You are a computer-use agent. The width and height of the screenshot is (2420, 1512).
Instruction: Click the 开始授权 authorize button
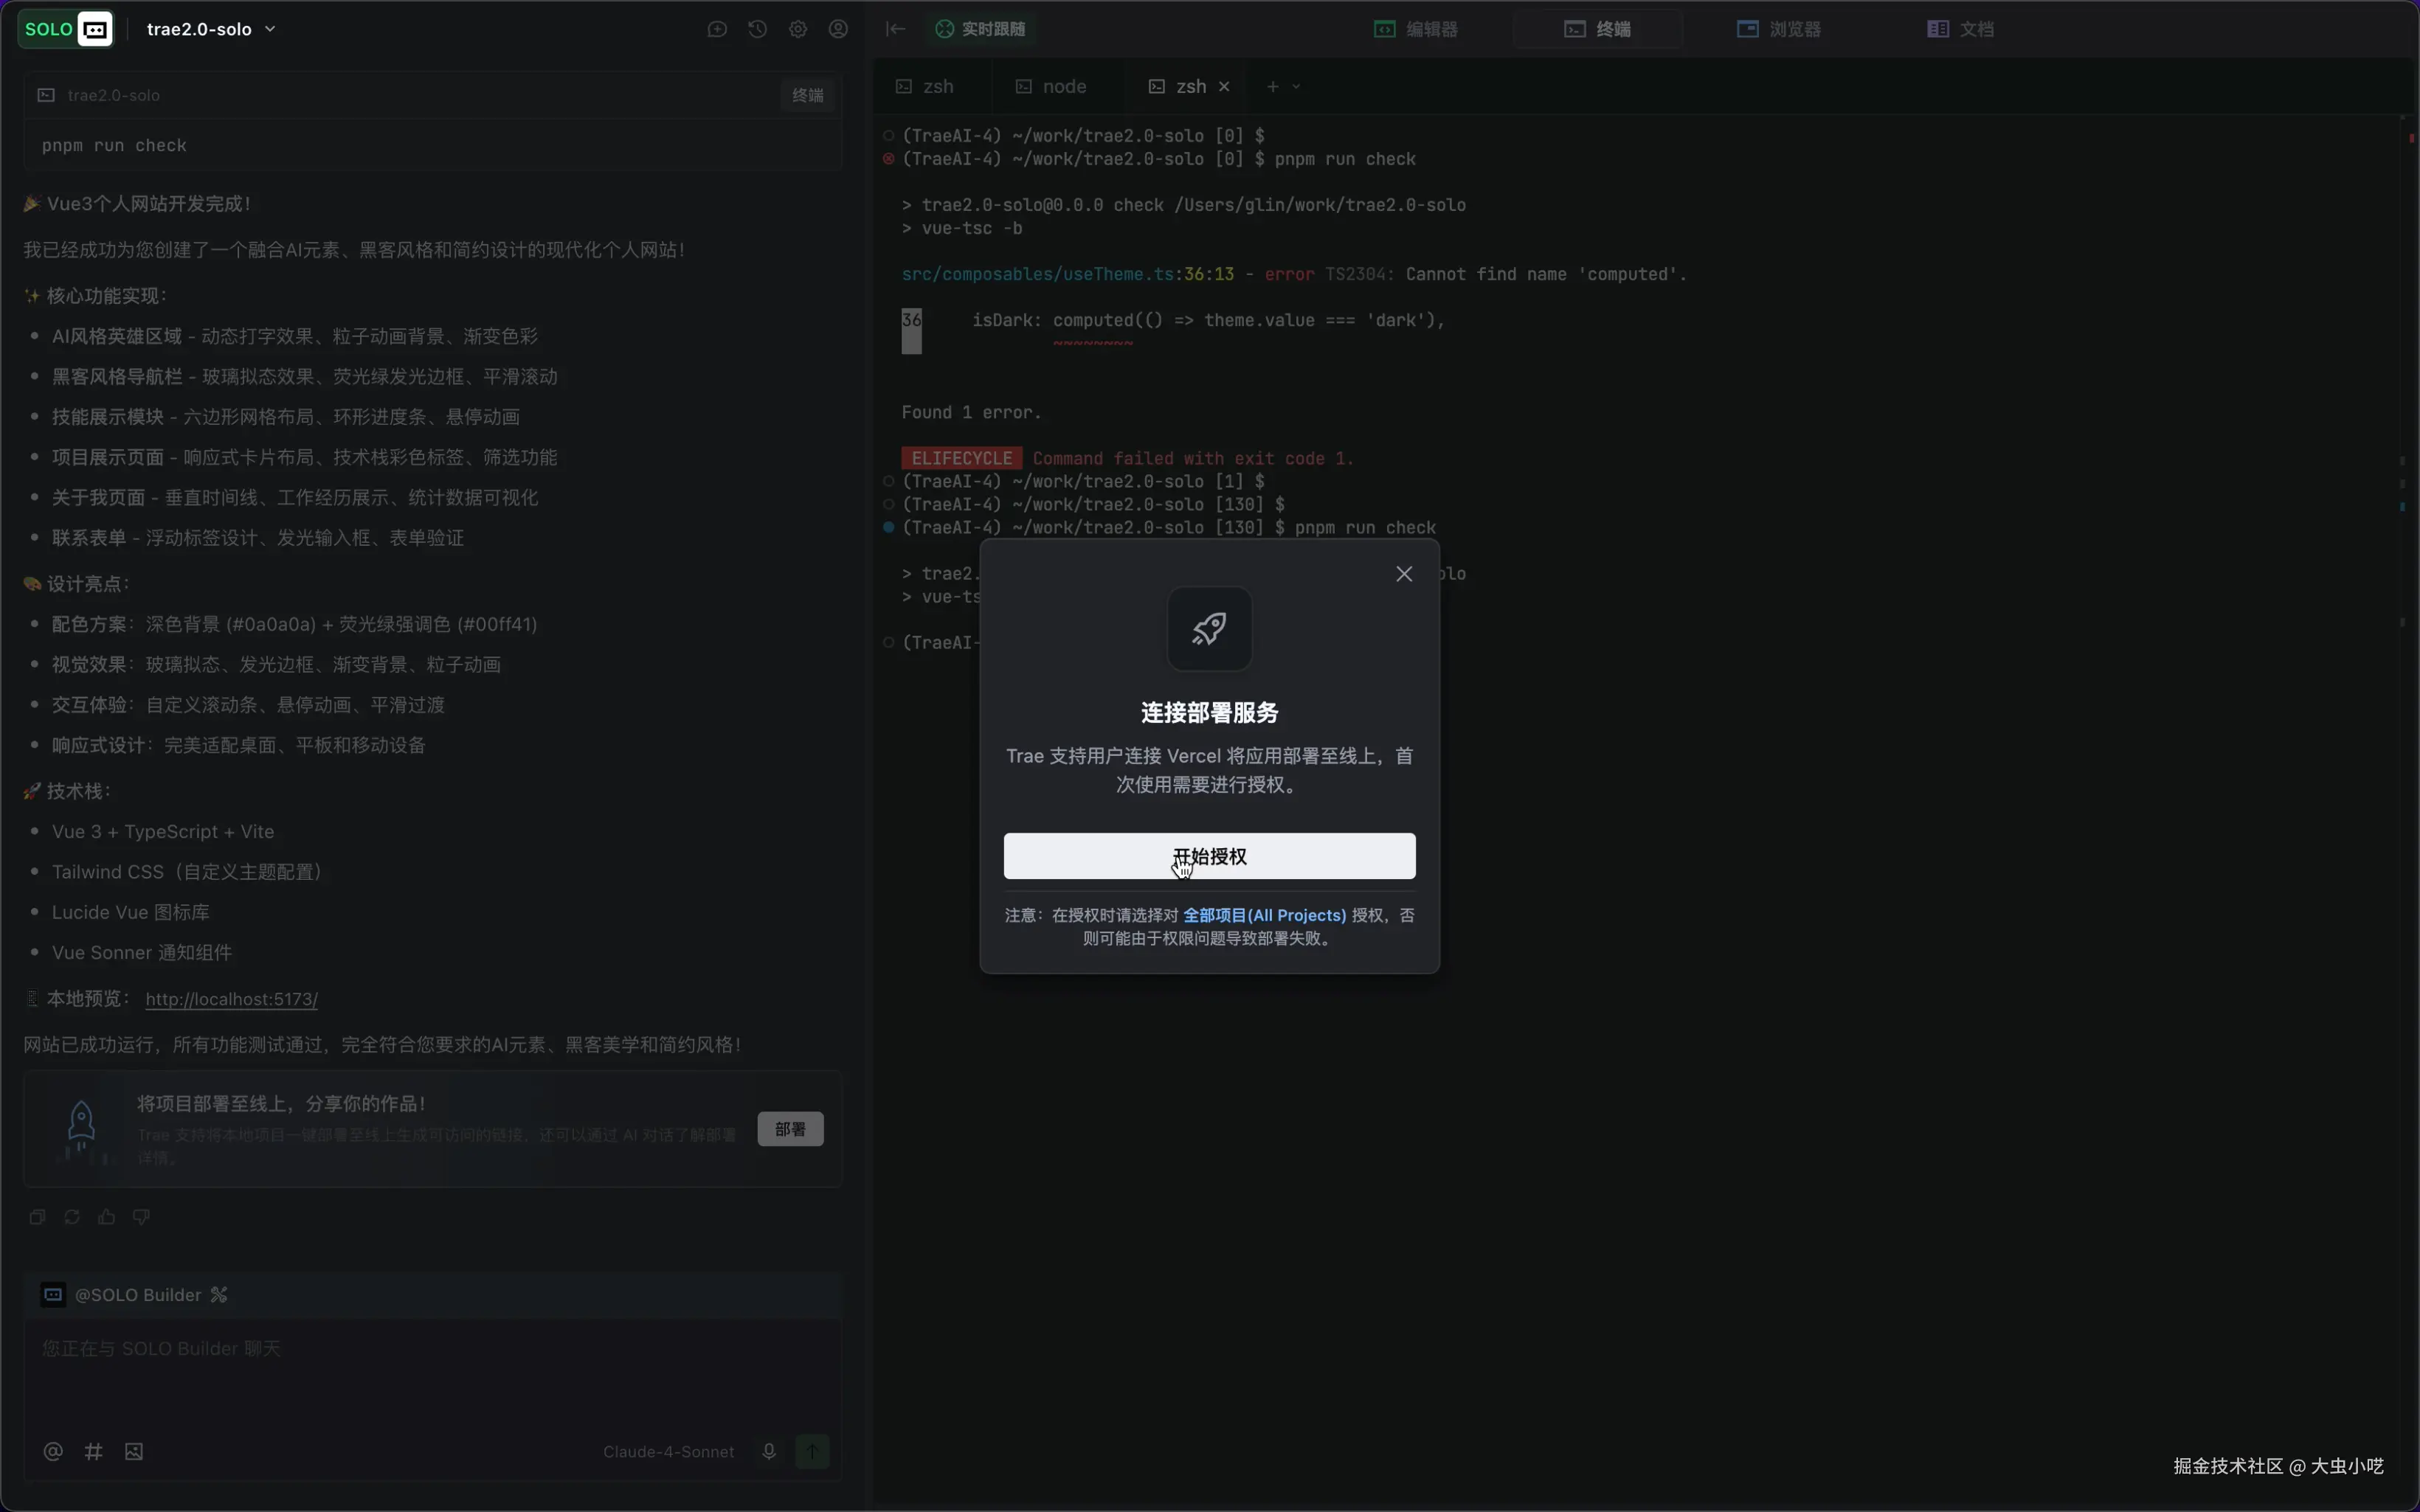point(1209,856)
